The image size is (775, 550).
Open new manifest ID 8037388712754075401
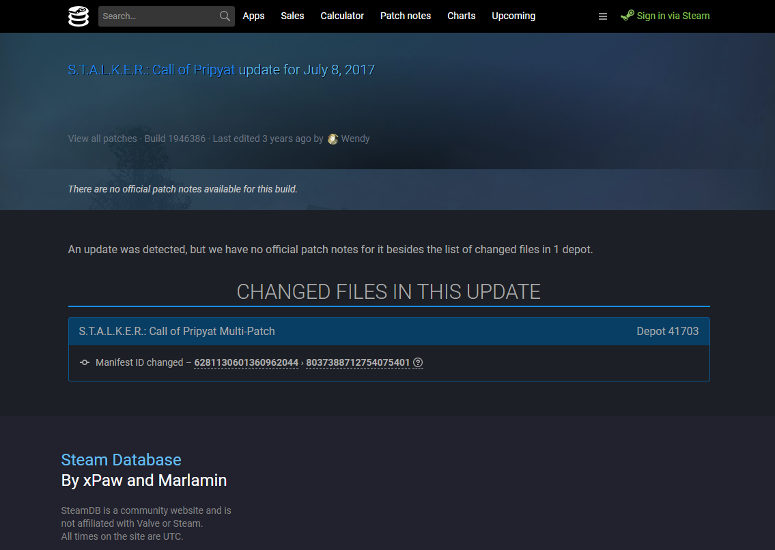point(358,362)
